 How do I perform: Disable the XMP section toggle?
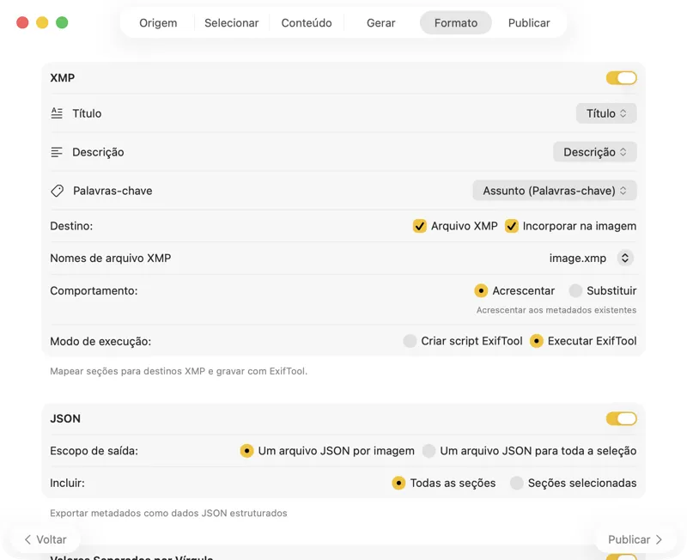click(620, 77)
